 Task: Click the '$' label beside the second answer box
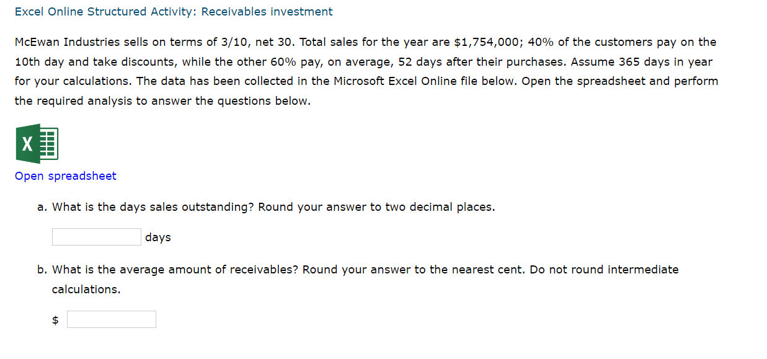(55, 319)
